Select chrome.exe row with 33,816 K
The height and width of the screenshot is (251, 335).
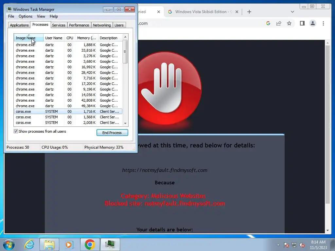pos(68,50)
